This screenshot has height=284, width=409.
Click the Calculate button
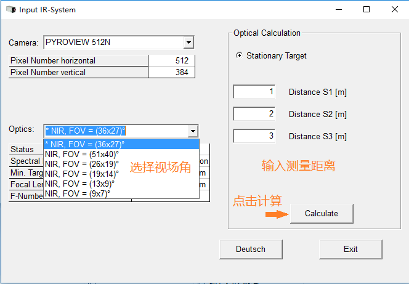(322, 213)
